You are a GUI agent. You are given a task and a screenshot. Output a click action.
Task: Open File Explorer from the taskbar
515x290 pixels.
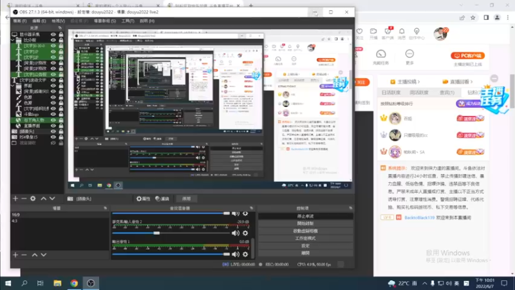[x=57, y=283]
